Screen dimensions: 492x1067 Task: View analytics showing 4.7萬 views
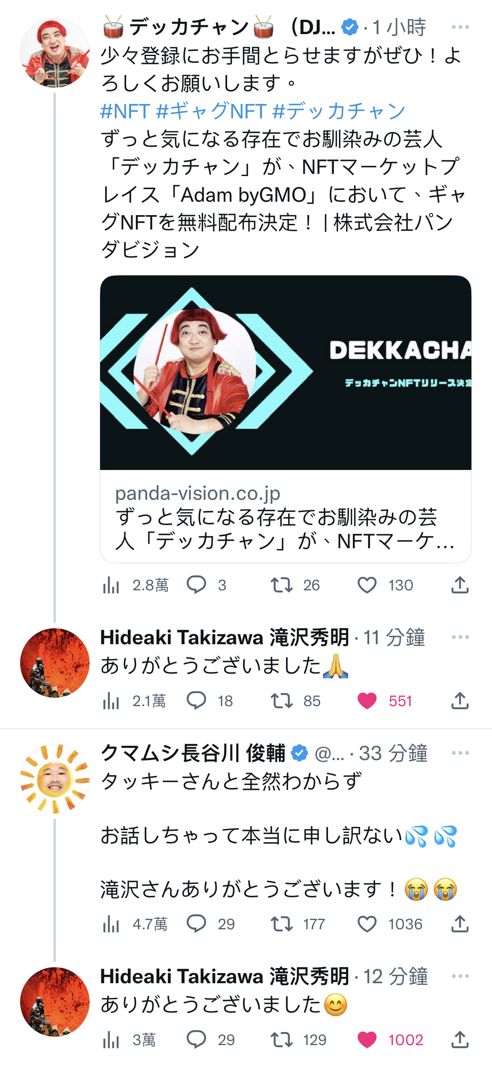coord(135,924)
